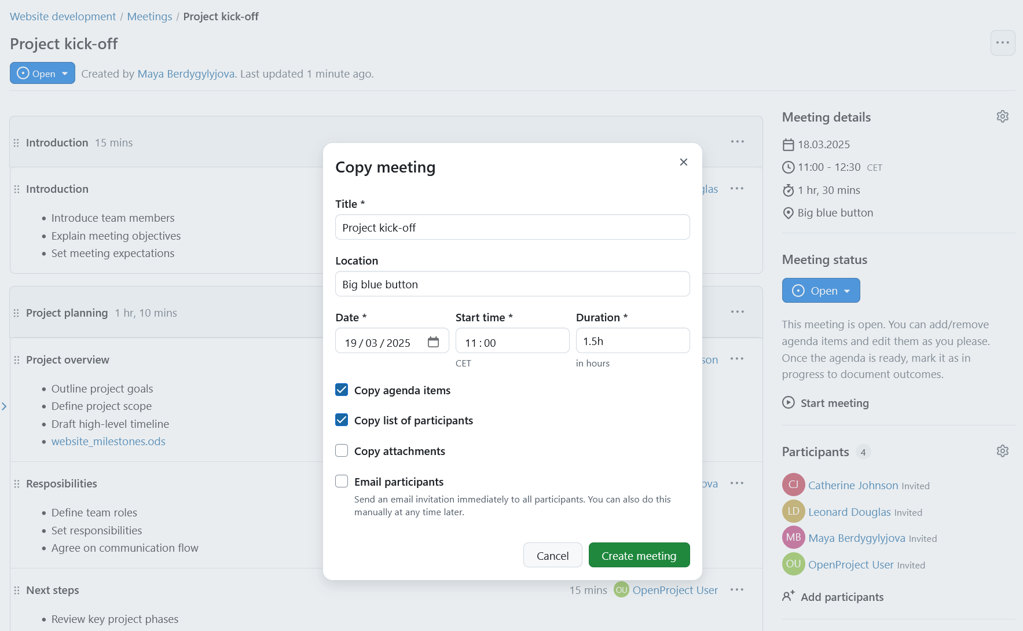1023x631 pixels.
Task: Click the Add participants icon
Action: pos(788,596)
